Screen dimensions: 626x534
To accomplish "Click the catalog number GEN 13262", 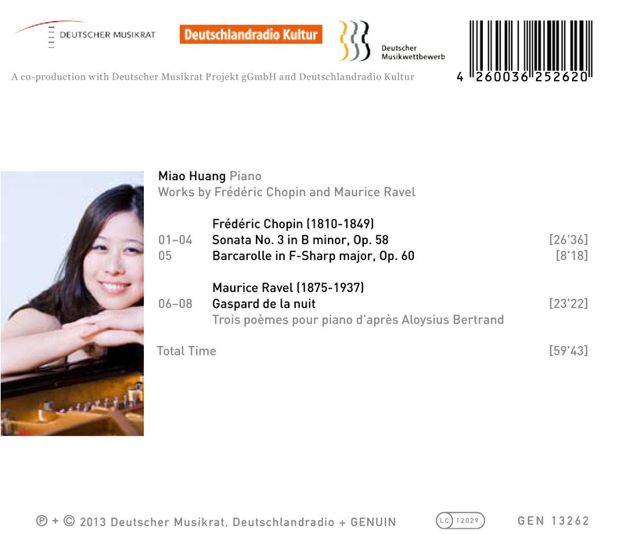I will click(x=553, y=521).
